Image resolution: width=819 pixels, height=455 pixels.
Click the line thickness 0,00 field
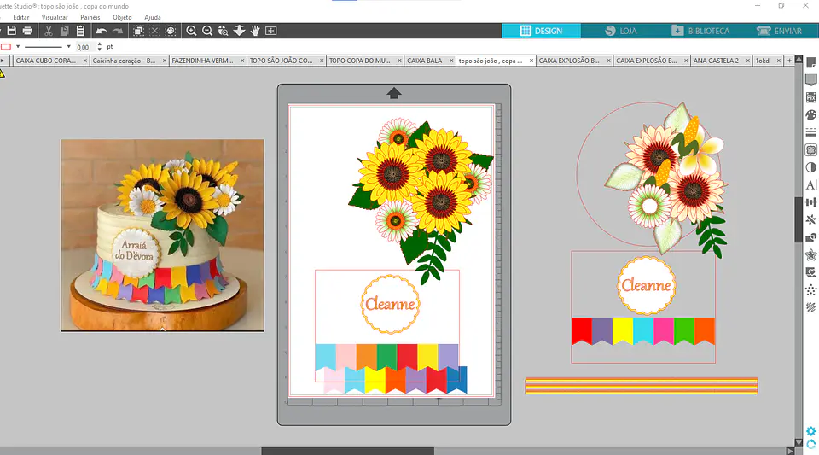click(x=84, y=47)
